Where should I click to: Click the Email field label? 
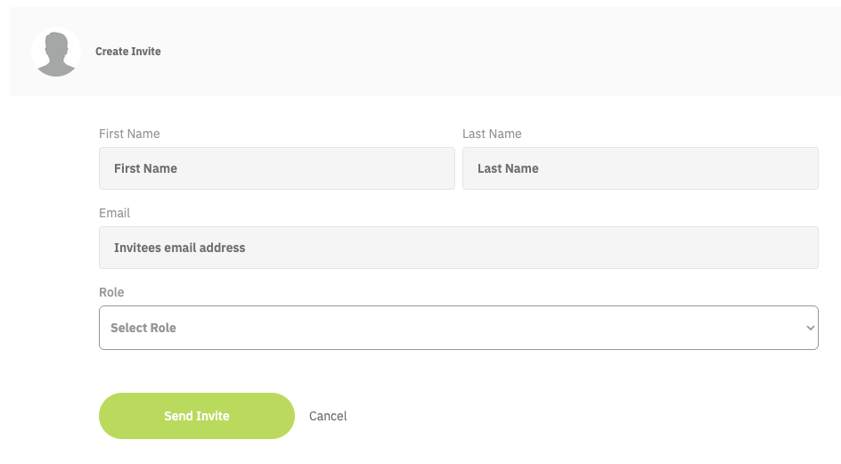(x=115, y=213)
